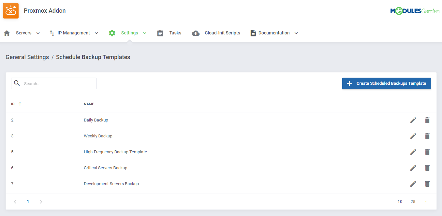Click Schedule Backup Templates breadcrumb text
The image size is (442, 216).
[93, 57]
